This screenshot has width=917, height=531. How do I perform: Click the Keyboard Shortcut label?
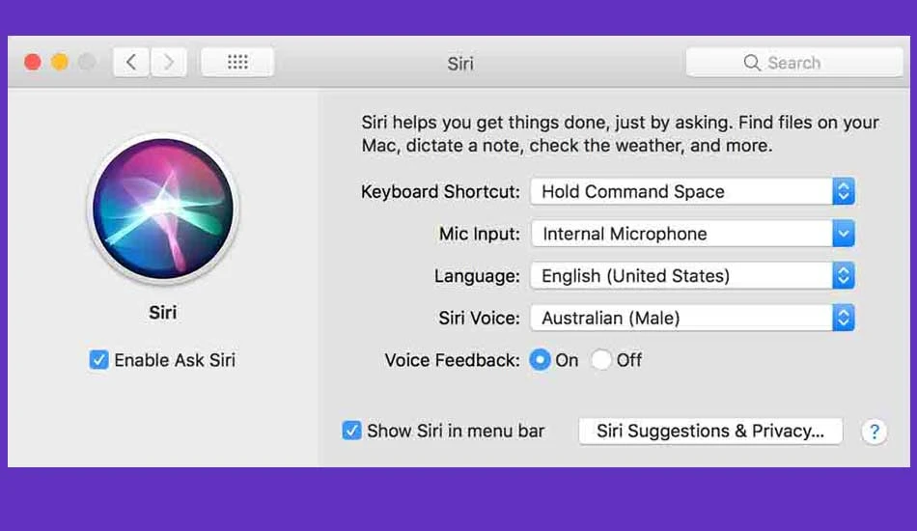(x=440, y=192)
